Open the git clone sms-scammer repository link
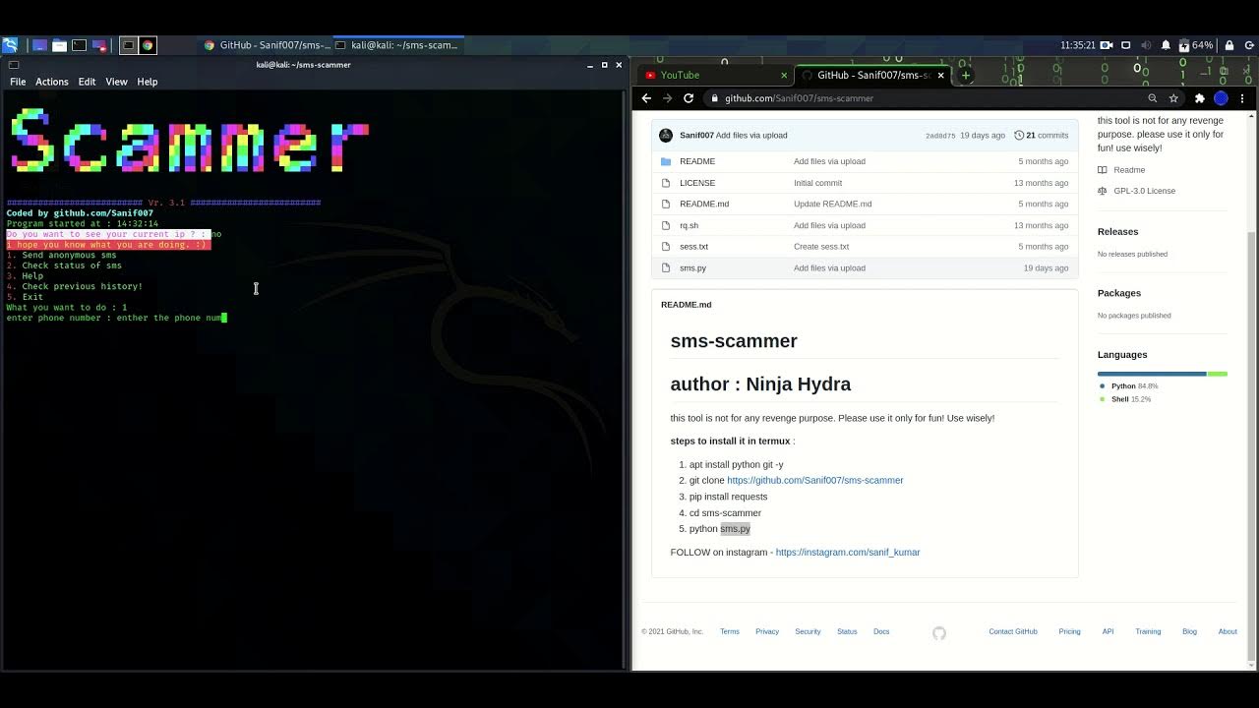Viewport: 1259px width, 708px height. (x=814, y=481)
